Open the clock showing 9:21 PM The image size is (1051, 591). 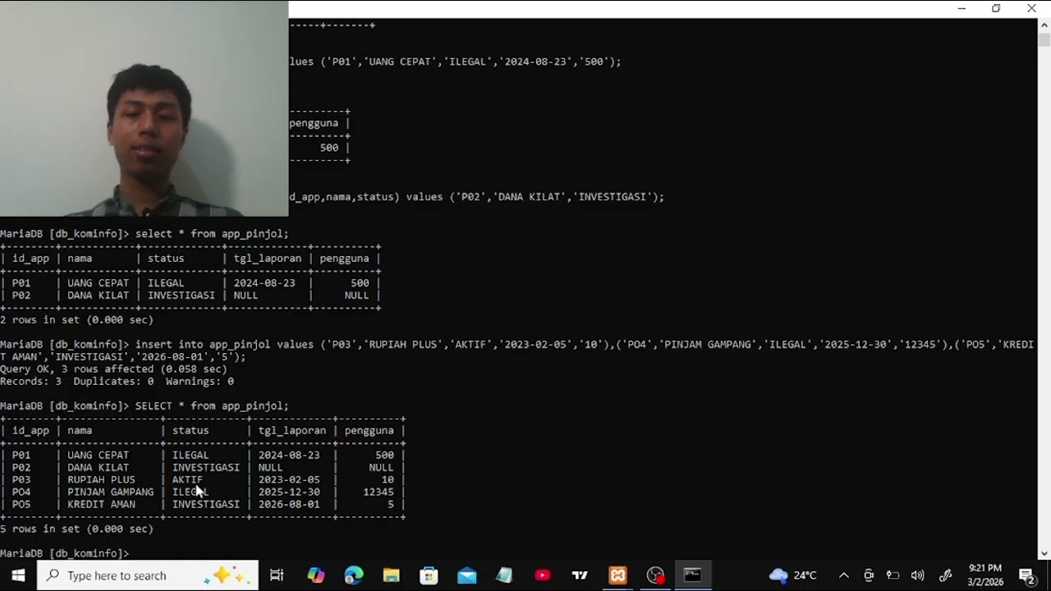pyautogui.click(x=985, y=575)
